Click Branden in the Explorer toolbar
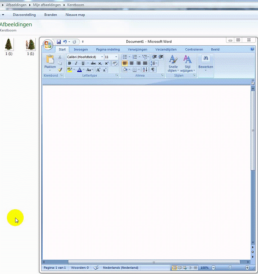 click(x=51, y=15)
